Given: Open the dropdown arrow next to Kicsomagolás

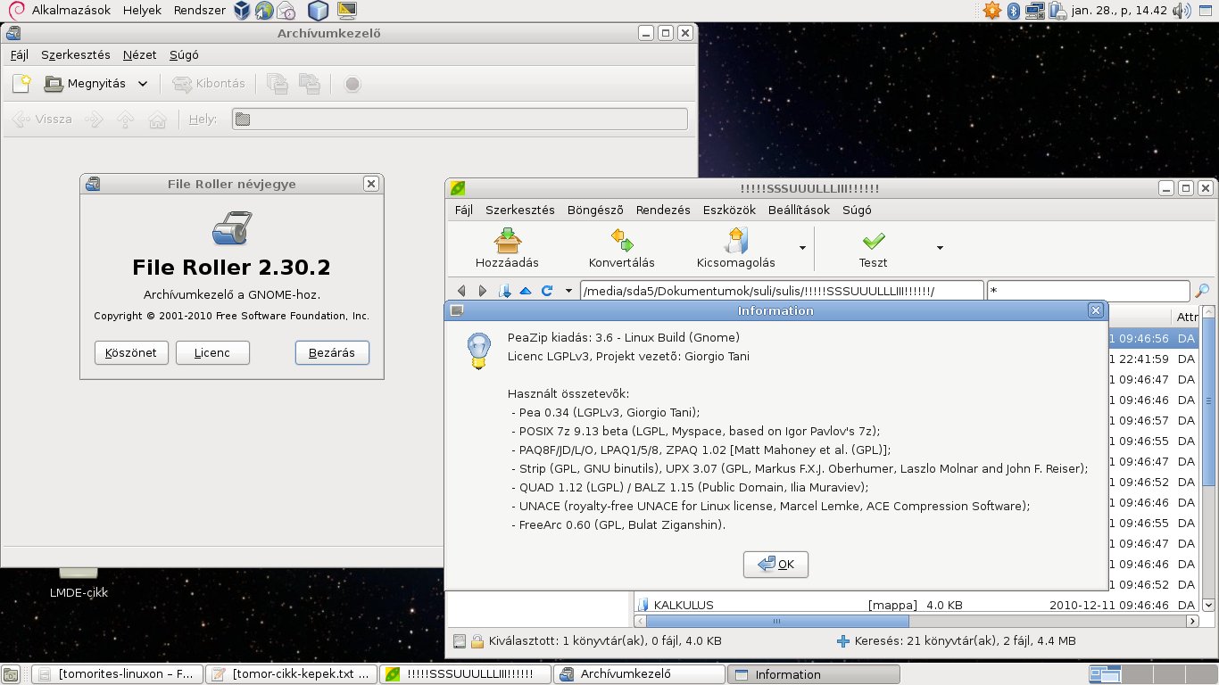Looking at the screenshot, I should [x=802, y=248].
